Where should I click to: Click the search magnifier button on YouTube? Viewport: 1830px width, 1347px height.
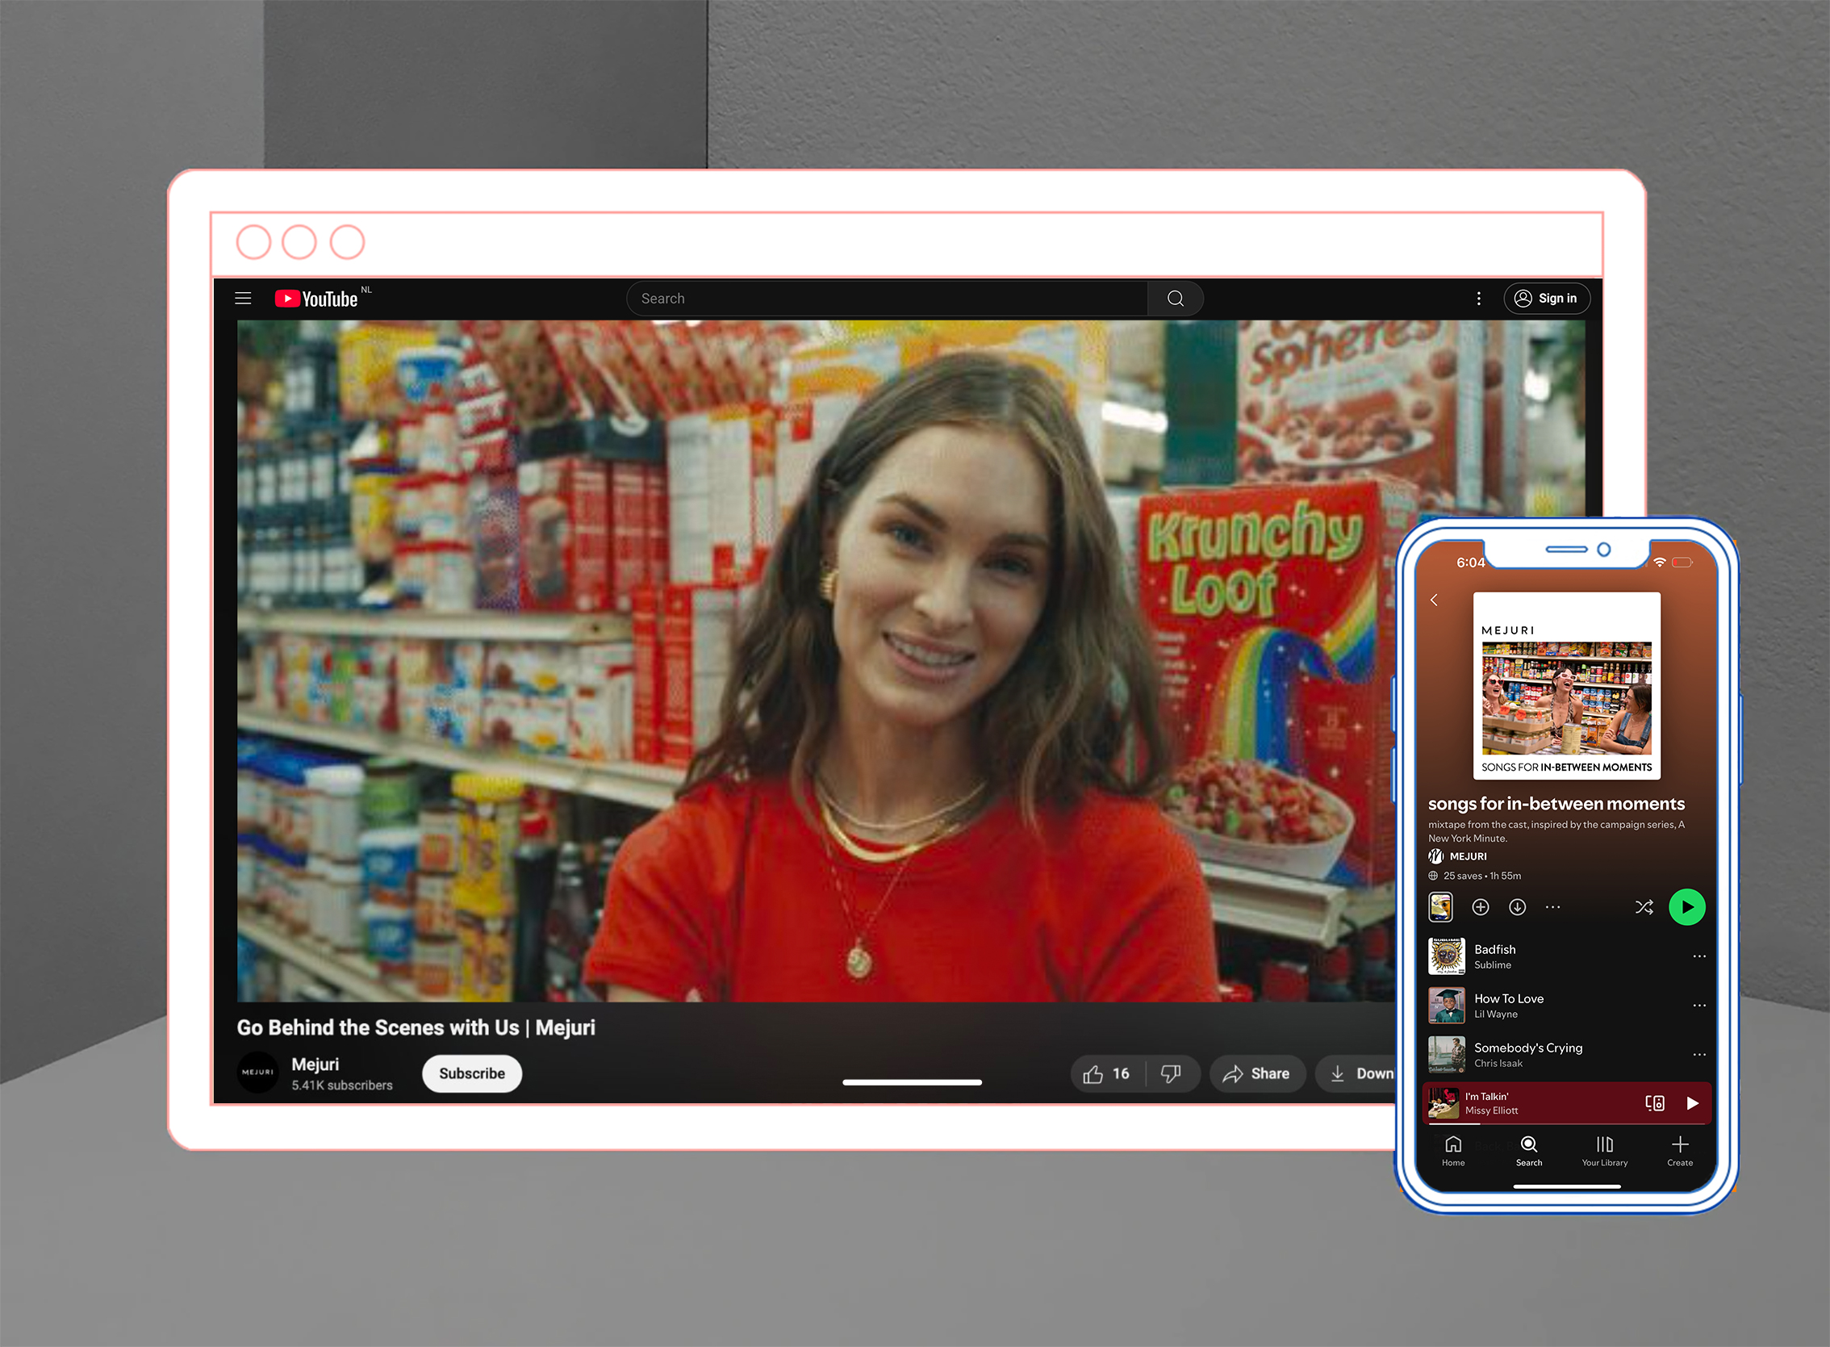[x=1175, y=299]
